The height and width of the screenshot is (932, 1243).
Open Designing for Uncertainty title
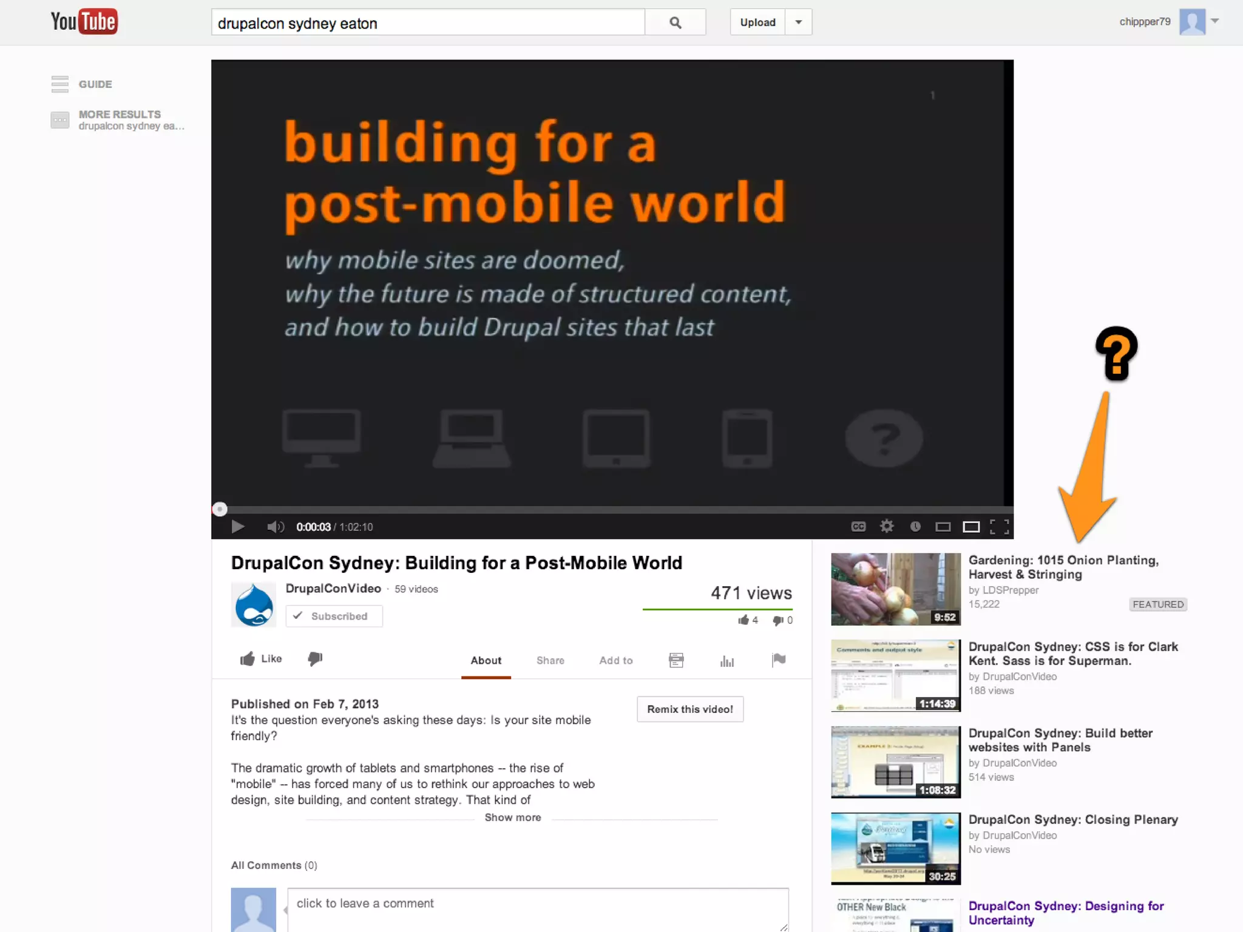tap(1066, 913)
